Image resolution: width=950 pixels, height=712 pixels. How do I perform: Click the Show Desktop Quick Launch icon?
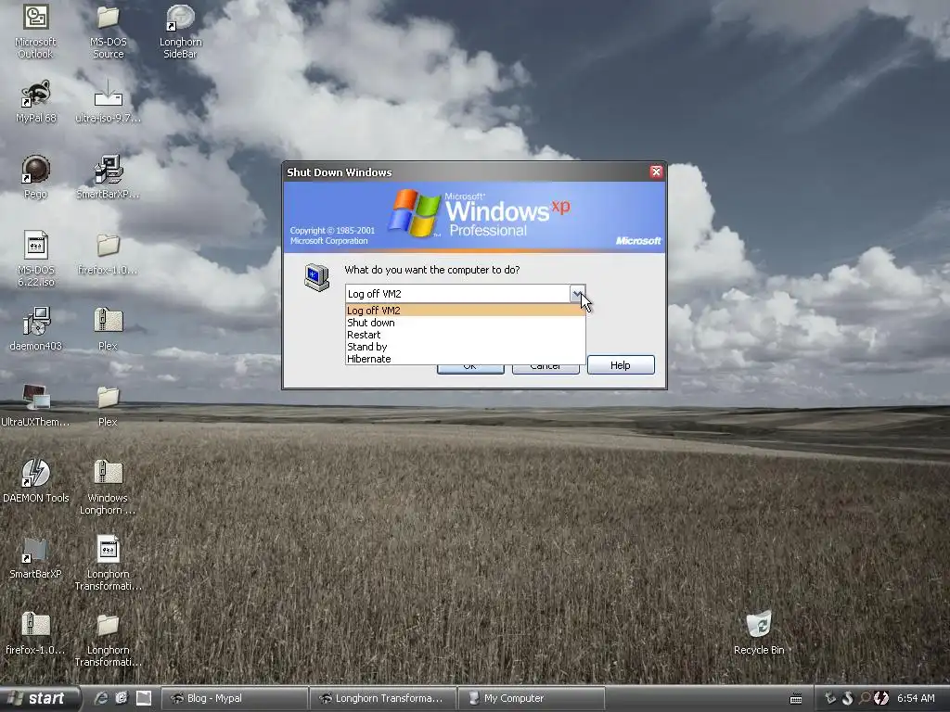tap(144, 698)
